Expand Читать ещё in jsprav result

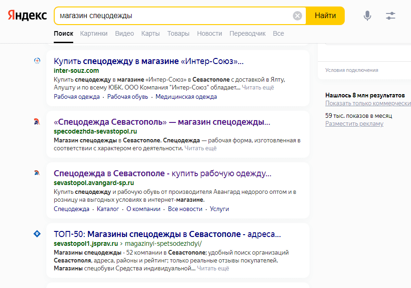point(213,268)
